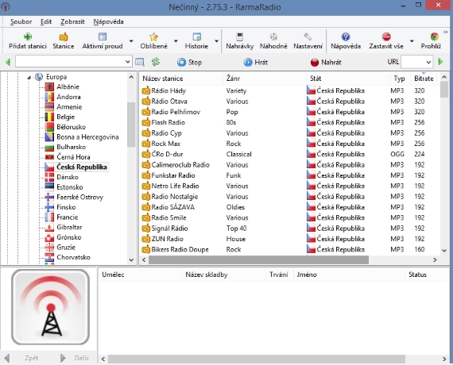Select the ČRo D-dur station row
Image resolution: width=453 pixels, height=365 pixels.
pos(289,154)
